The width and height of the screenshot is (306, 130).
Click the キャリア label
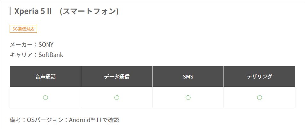[x=21, y=55]
